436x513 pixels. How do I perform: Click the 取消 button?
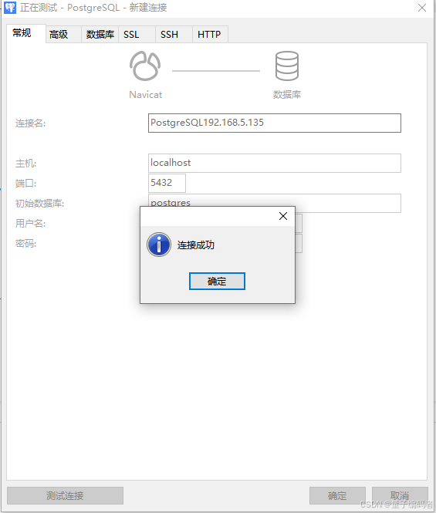point(400,496)
